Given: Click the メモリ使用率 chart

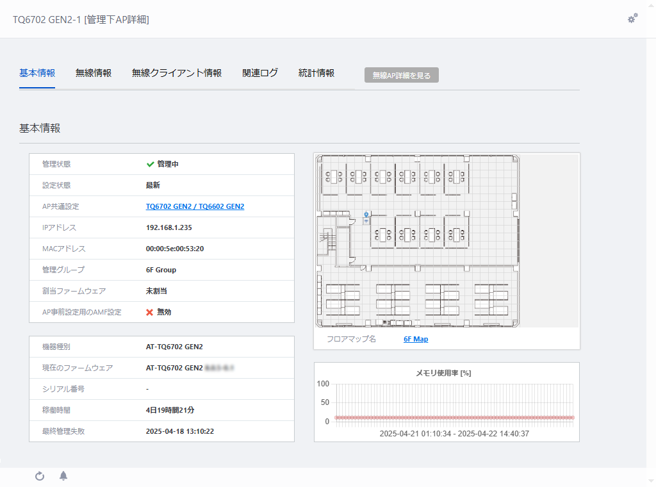Looking at the screenshot, I should point(447,402).
